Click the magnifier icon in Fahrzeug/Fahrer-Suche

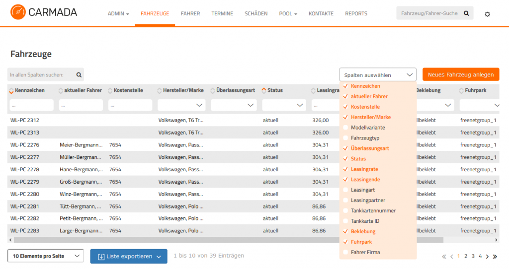pyautogui.click(x=466, y=13)
